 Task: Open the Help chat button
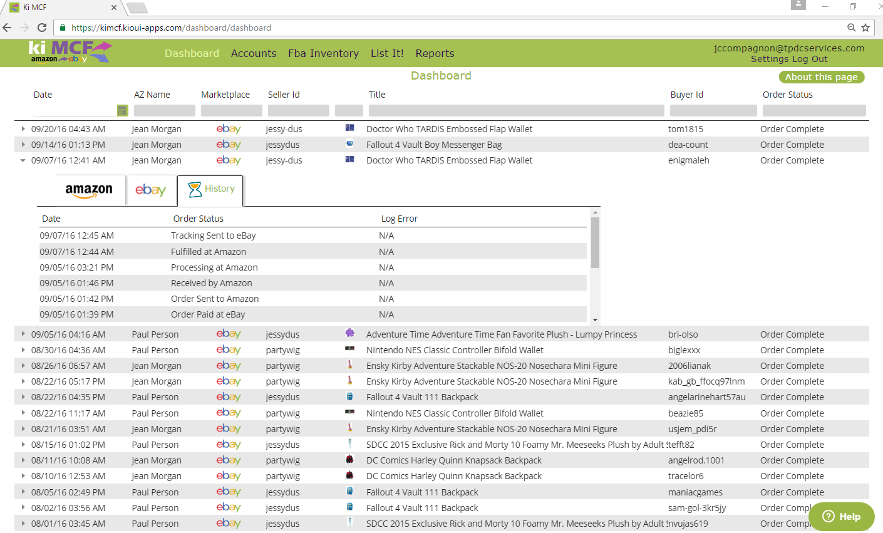tap(841, 517)
